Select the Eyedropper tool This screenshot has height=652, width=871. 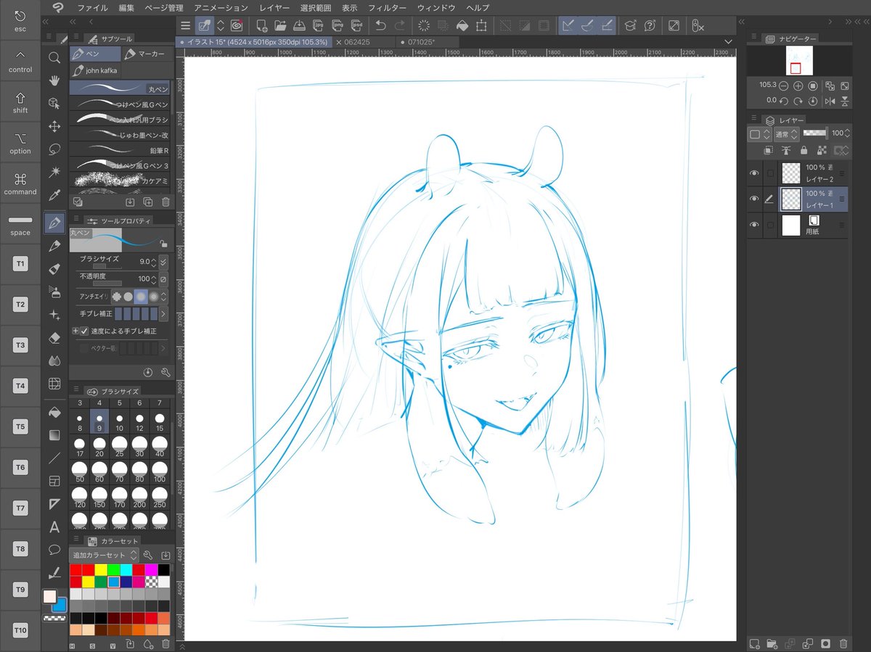point(54,195)
